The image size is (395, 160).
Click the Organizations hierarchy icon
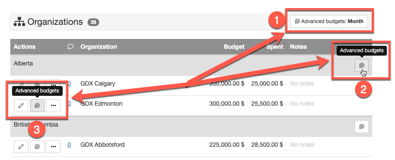coord(19,22)
